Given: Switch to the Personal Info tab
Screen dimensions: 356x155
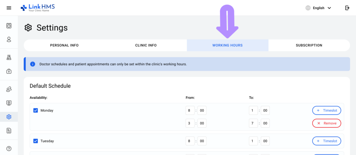Looking at the screenshot, I should point(64,45).
